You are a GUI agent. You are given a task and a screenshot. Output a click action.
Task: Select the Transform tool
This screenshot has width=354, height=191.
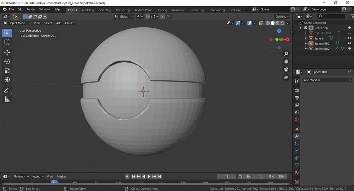click(7, 79)
